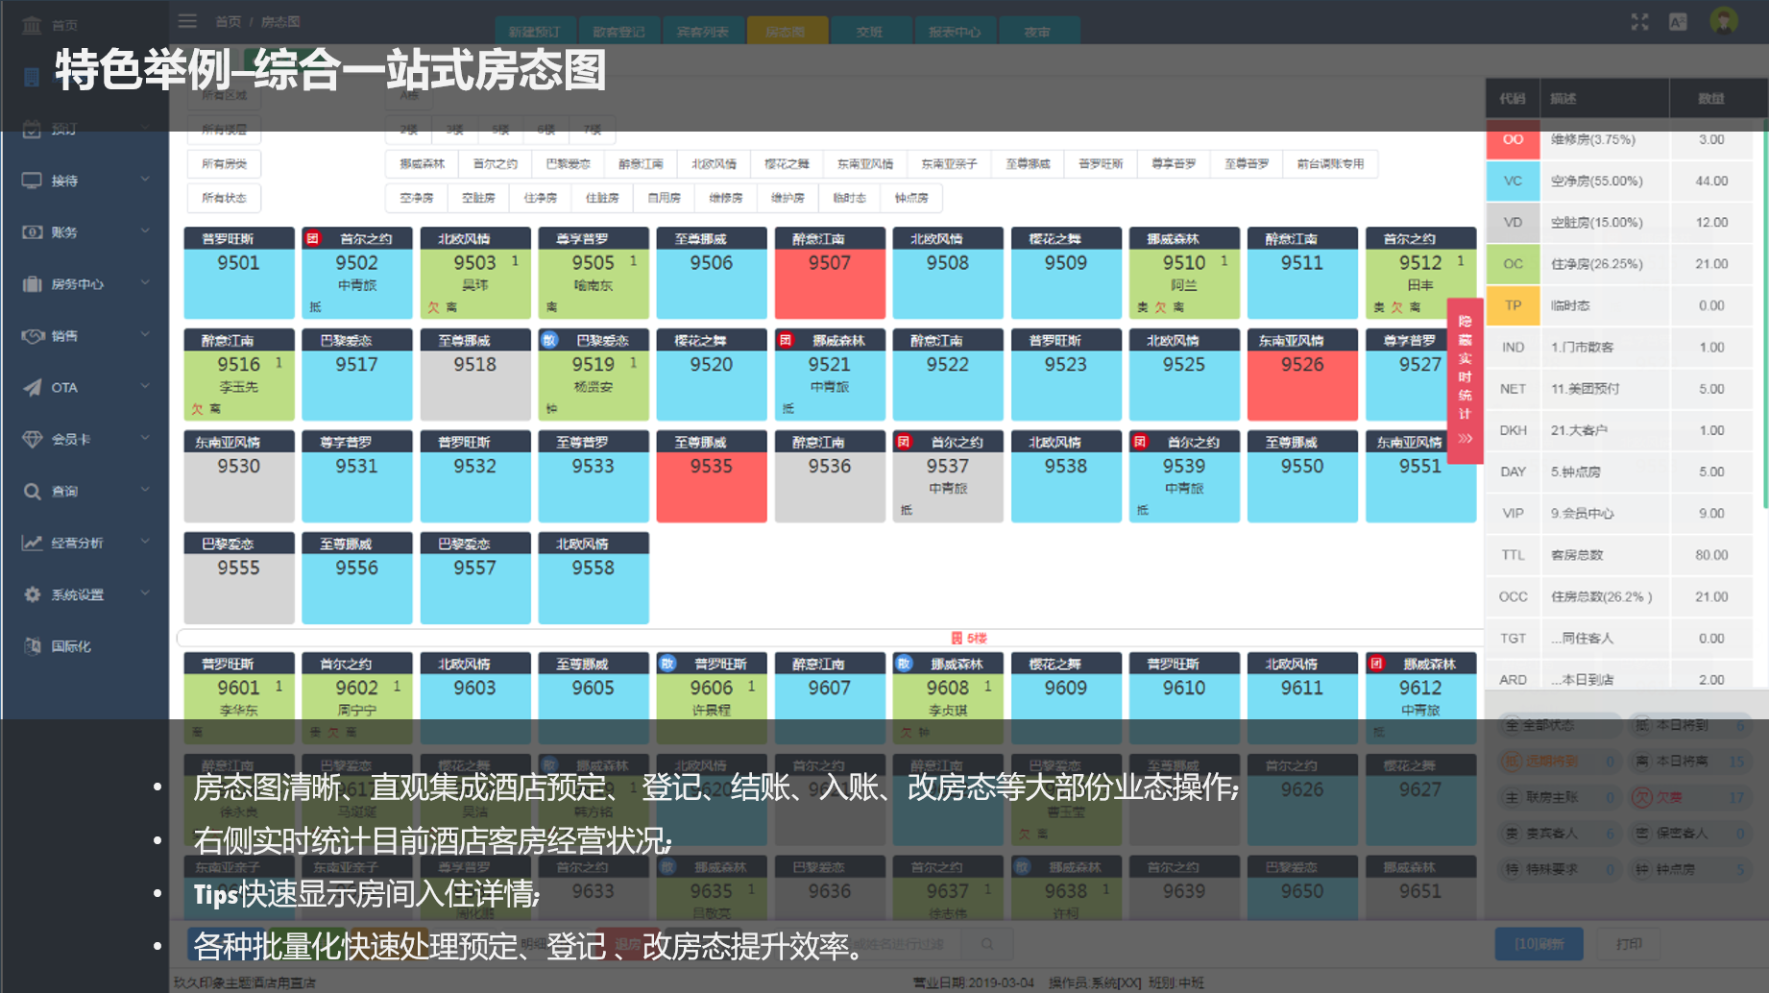Toggle the 本日将离 filter pill

tap(1690, 762)
